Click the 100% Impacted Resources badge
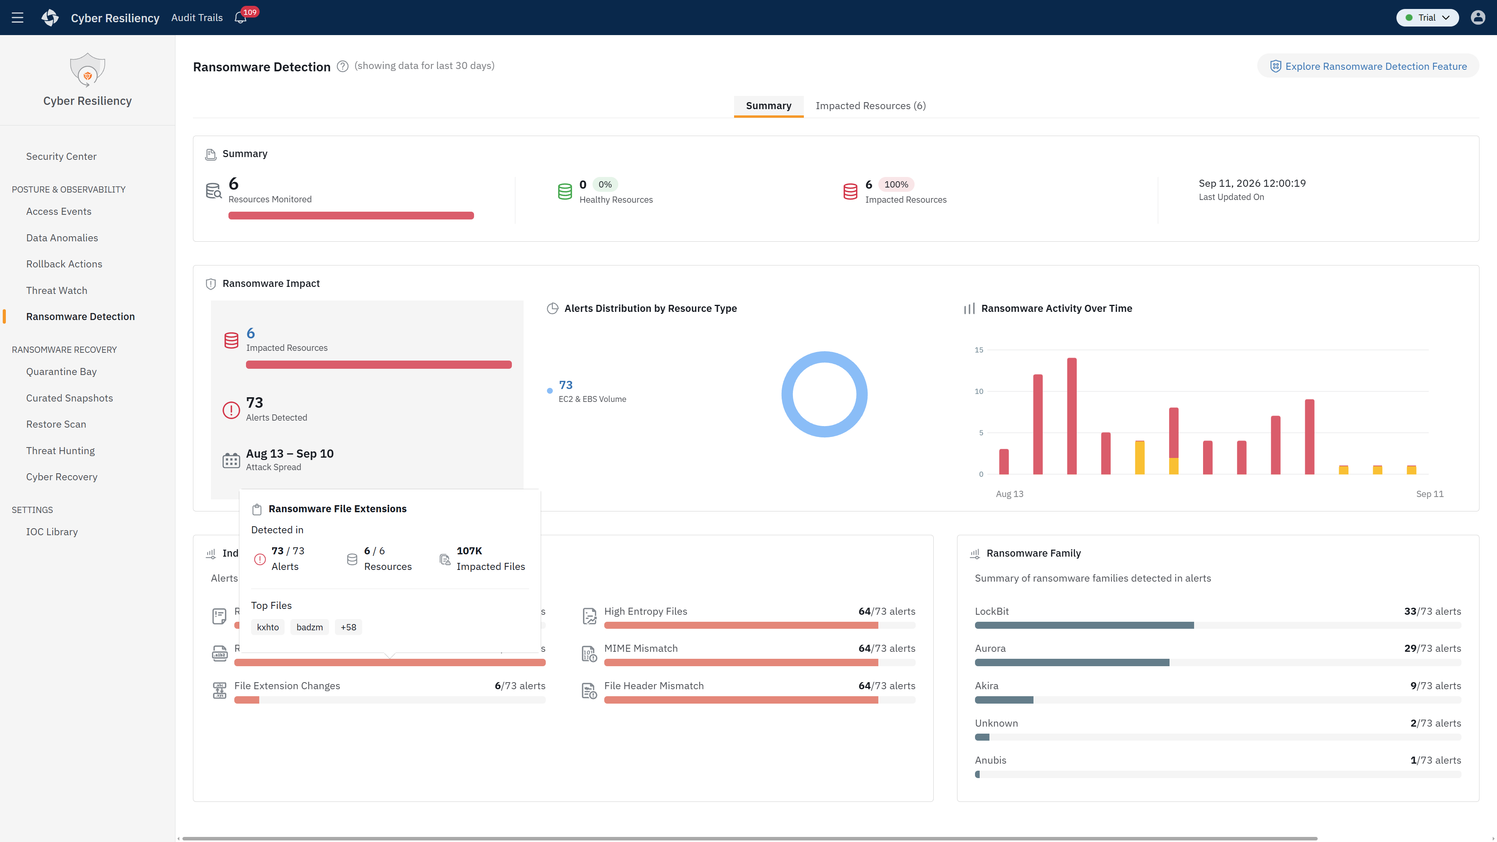The height and width of the screenshot is (842, 1497). click(x=896, y=184)
